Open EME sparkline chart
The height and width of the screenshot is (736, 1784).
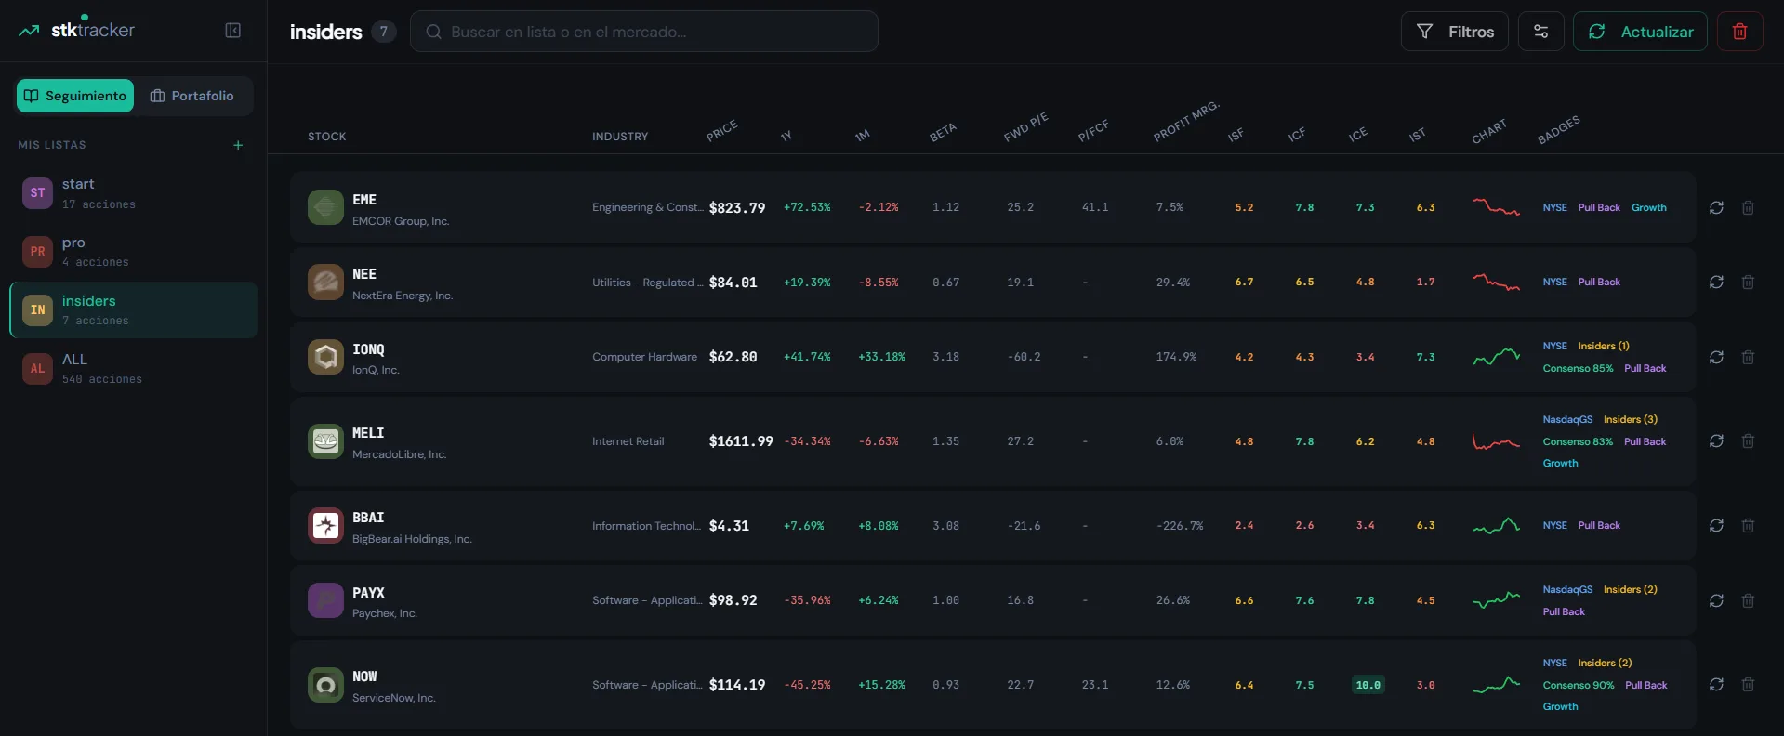tap(1496, 206)
